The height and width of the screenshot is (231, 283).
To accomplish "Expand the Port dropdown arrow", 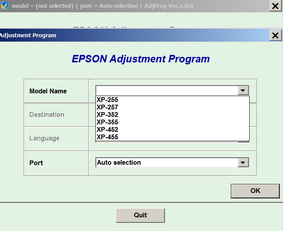I will coord(243,162).
